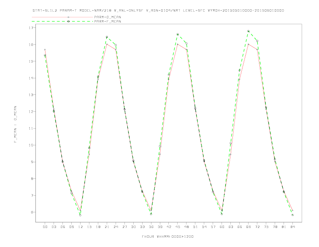Click y-axis tick value 11
Viewport: 319px width, 247px height.
(x=31, y=128)
